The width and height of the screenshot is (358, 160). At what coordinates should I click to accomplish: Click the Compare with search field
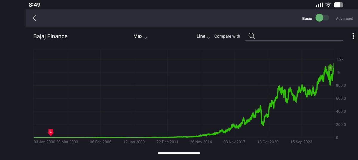click(x=294, y=36)
